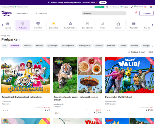Click the 'Biddinghuizen' location text

click(111, 104)
